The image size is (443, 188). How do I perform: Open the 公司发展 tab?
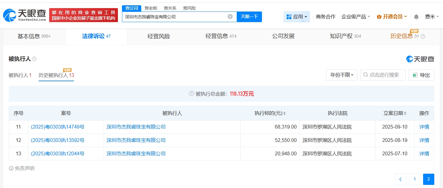coord(283,36)
